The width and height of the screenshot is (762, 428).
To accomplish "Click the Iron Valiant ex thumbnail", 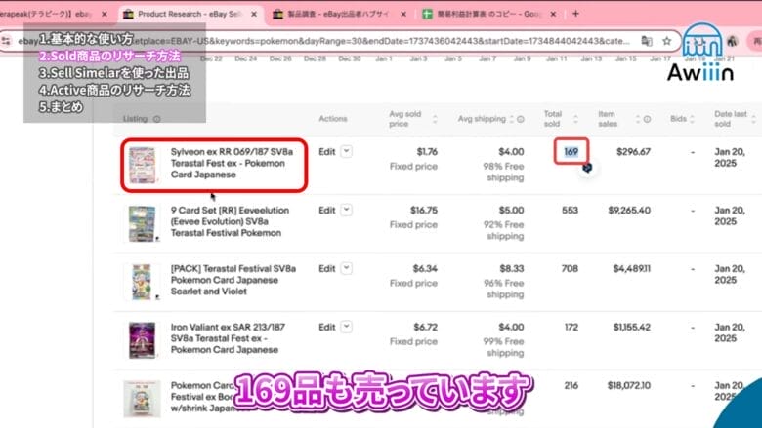I will click(142, 340).
